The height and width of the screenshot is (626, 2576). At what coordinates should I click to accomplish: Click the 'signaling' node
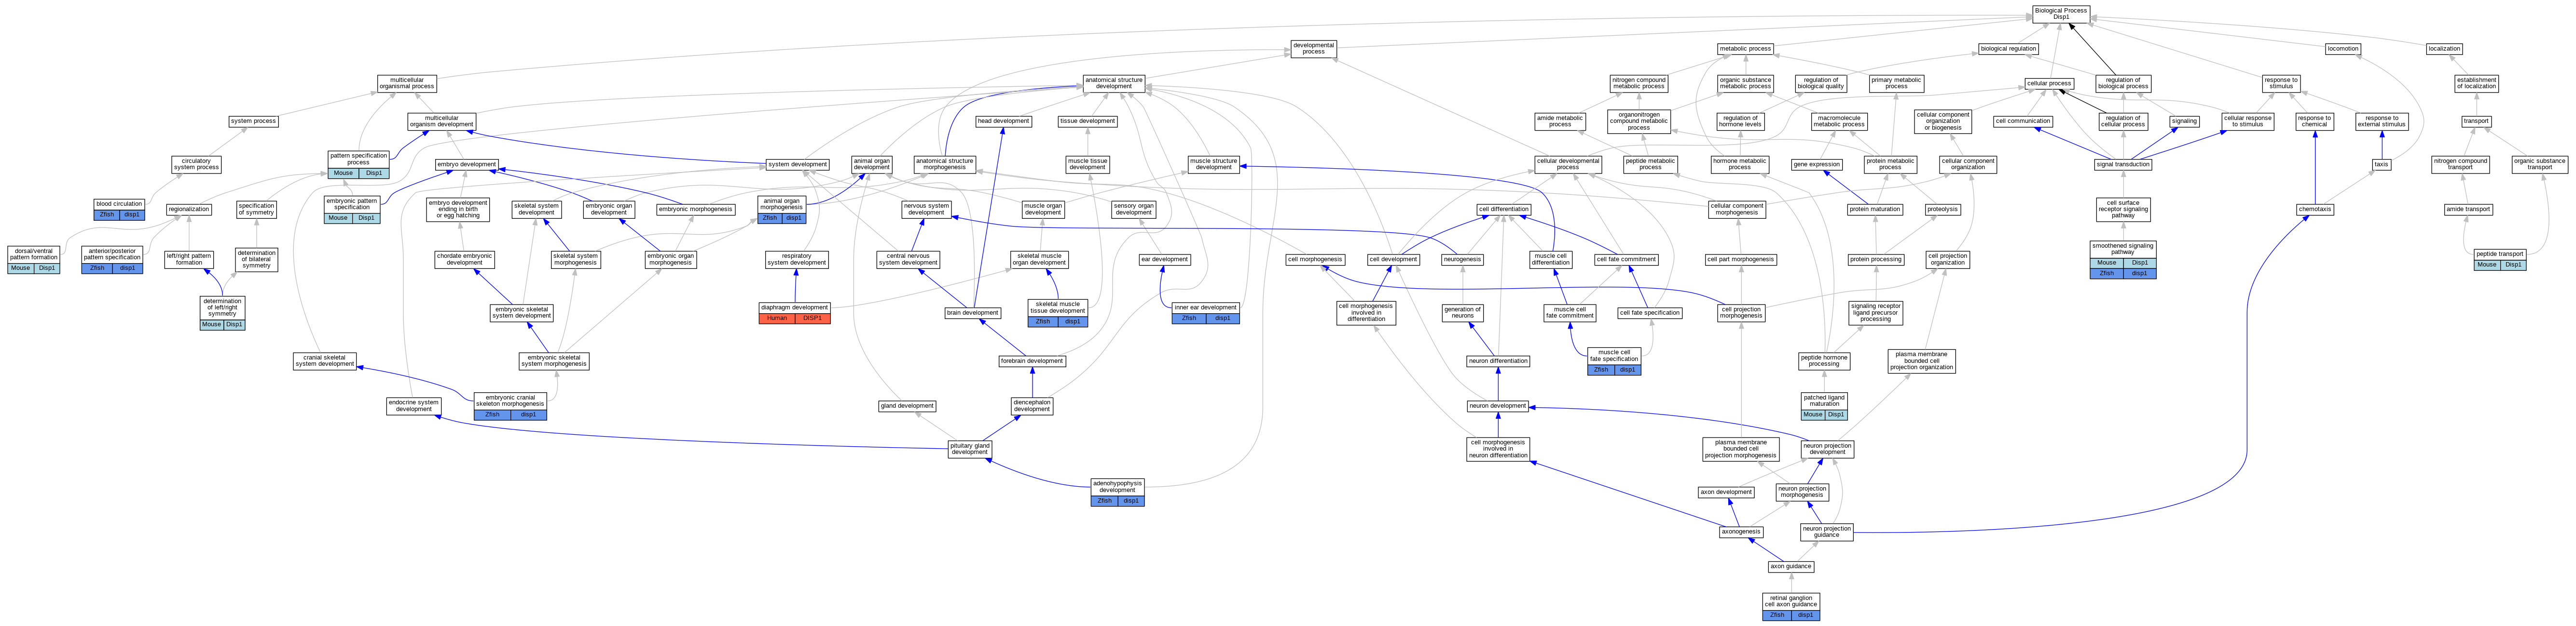point(2184,121)
